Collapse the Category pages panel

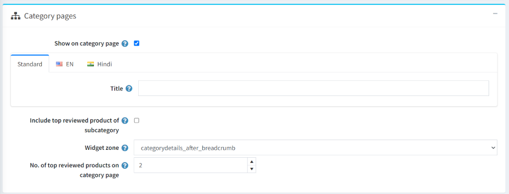point(495,13)
